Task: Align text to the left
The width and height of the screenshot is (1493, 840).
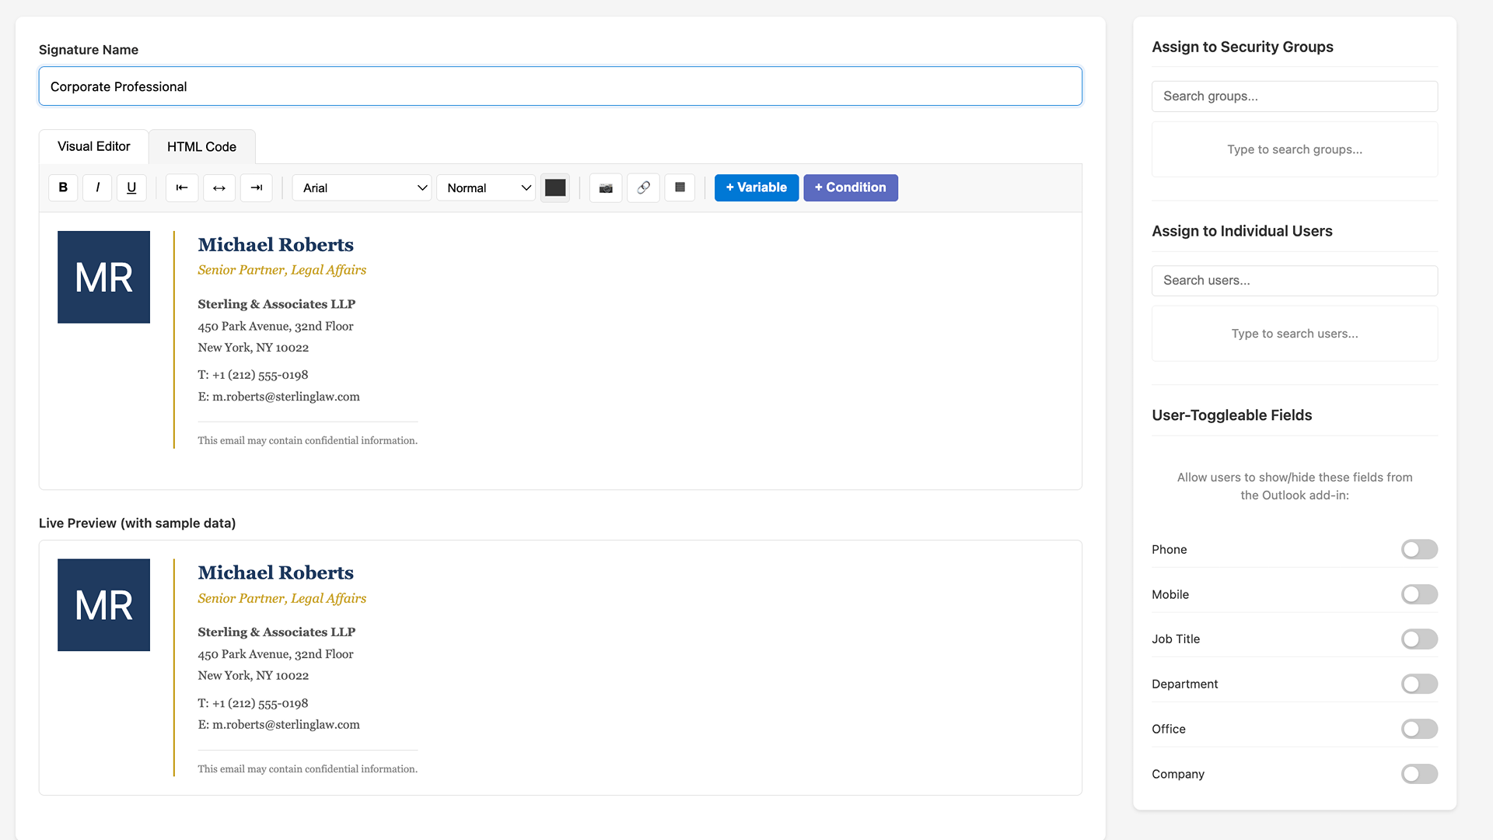Action: 182,187
